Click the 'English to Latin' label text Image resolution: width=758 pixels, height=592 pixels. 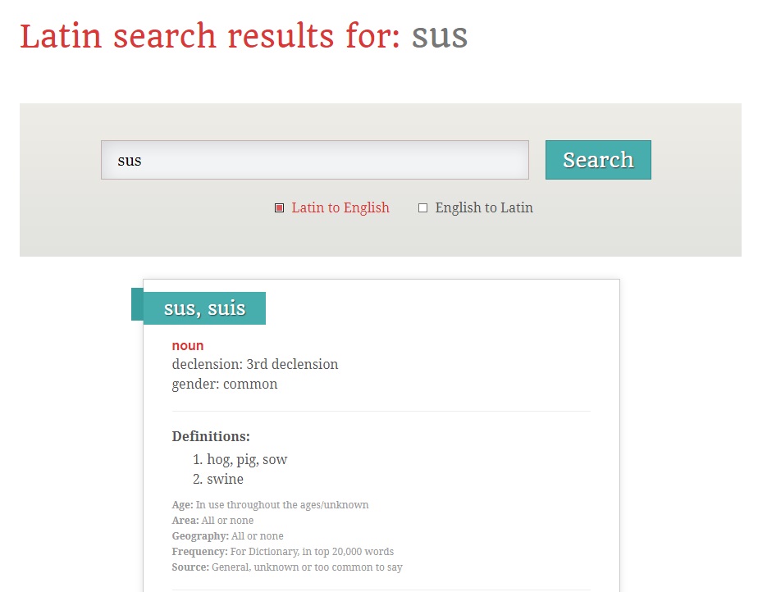point(484,207)
